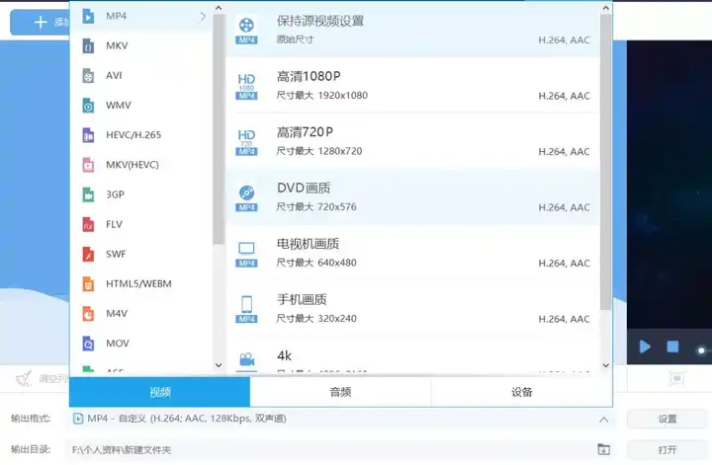The height and width of the screenshot is (465, 712).
Task: Click the snapshot icon below preview
Action: pos(676,378)
